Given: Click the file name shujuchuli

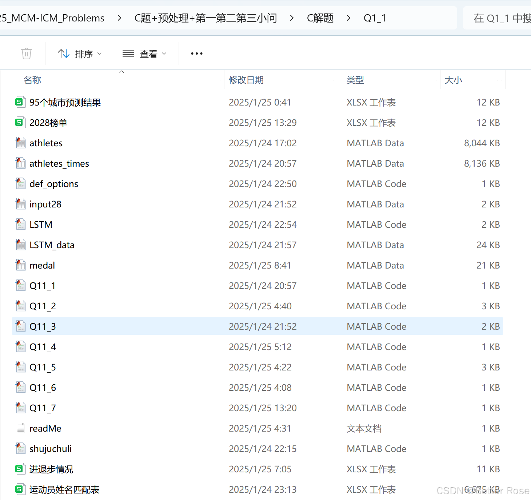Looking at the screenshot, I should 51,449.
